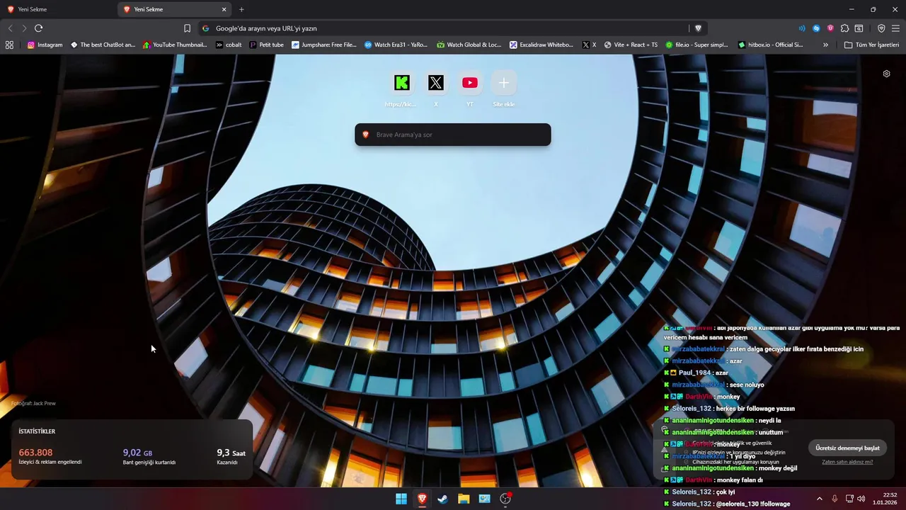The image size is (906, 510).
Task: Open the Extensions puzzle piece menu
Action: tap(844, 28)
